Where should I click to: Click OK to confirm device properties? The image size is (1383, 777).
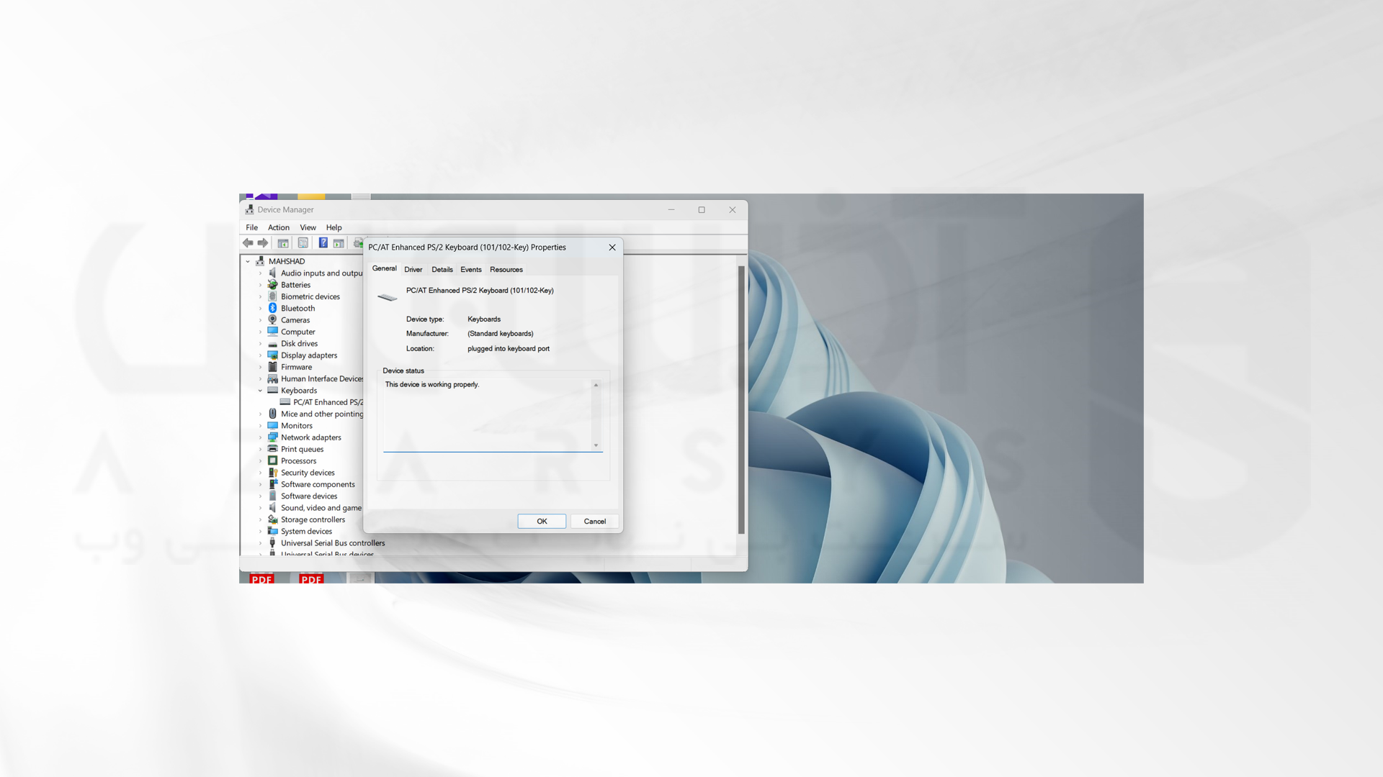[542, 521]
